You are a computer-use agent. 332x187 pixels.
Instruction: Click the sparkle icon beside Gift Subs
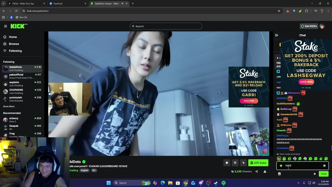pyautogui.click(x=243, y=163)
